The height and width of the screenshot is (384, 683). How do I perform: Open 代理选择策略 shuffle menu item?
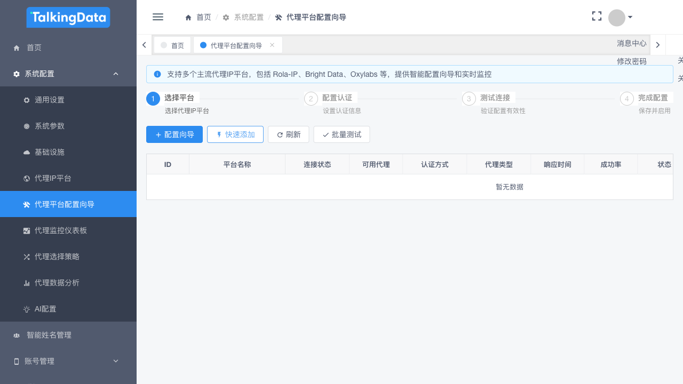tap(57, 257)
